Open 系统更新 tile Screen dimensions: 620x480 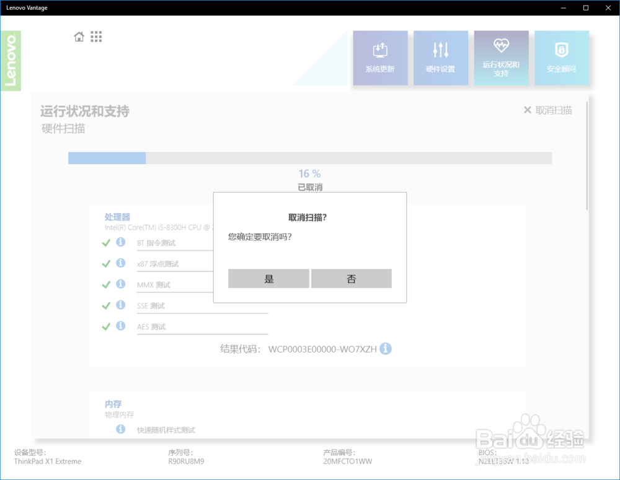[x=380, y=58]
